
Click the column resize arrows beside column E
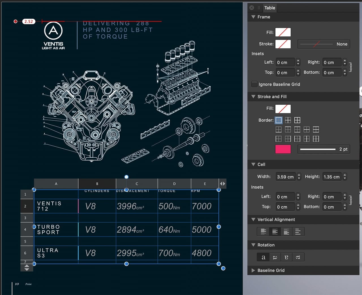point(223,184)
